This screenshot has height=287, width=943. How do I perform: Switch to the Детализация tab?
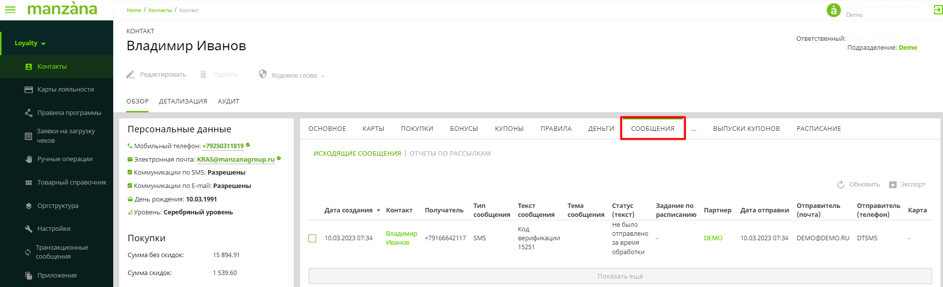coord(183,101)
